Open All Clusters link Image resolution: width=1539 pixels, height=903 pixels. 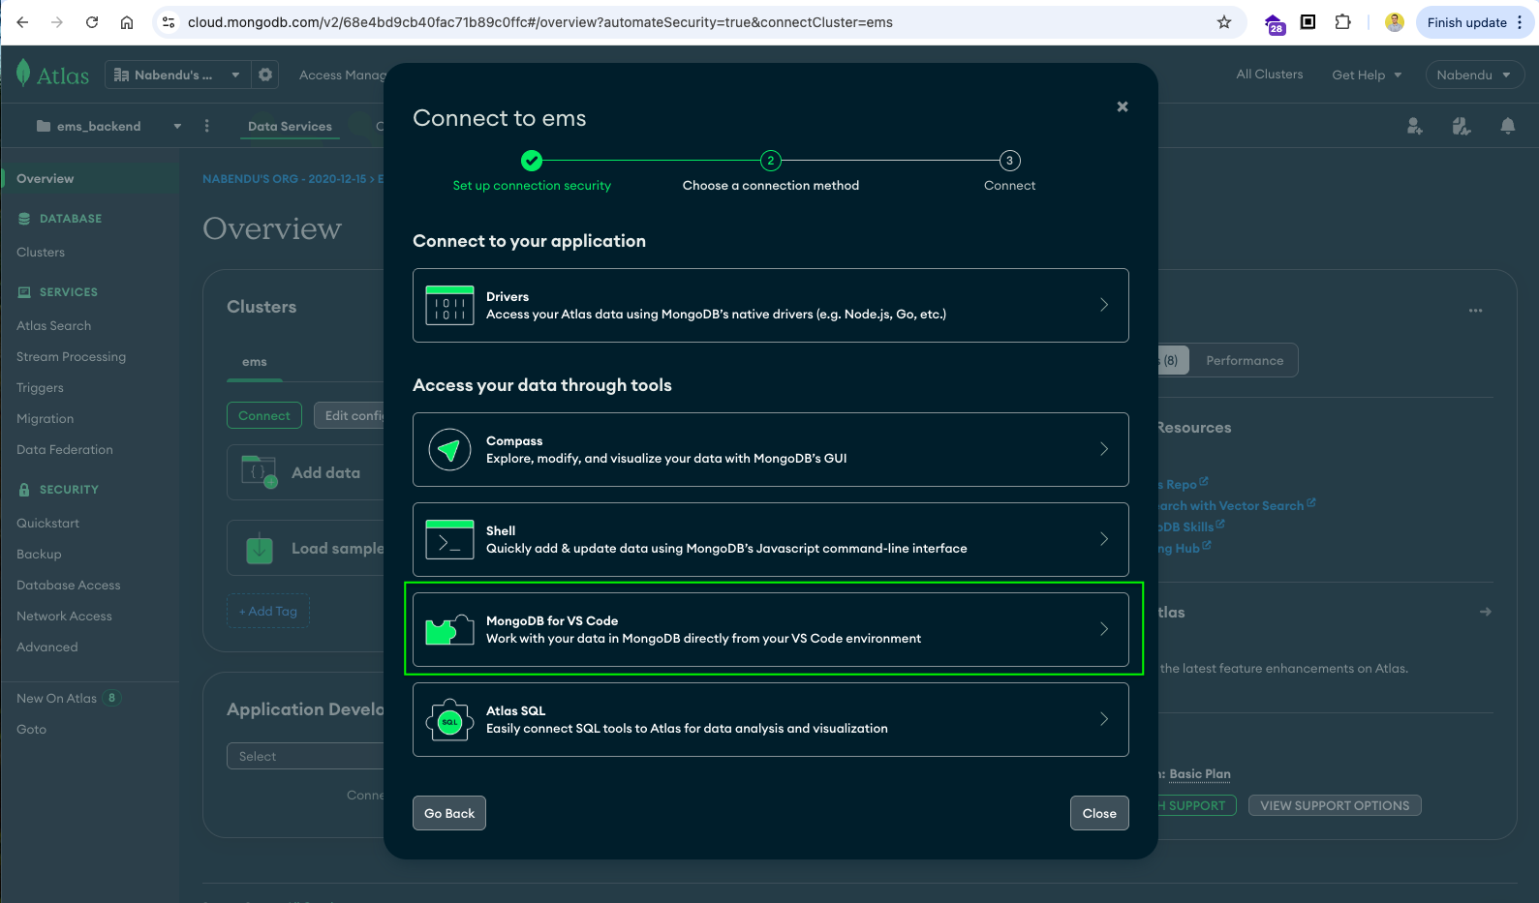[x=1269, y=75]
